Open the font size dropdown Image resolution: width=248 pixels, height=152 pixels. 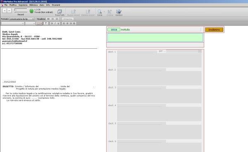30,24
